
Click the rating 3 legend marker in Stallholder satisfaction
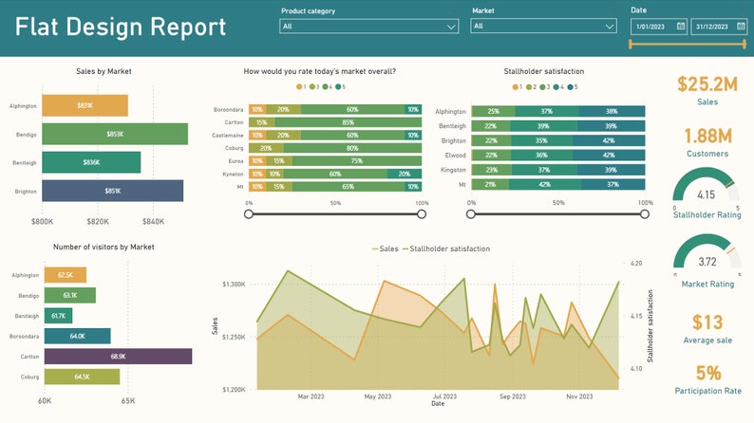pos(543,87)
